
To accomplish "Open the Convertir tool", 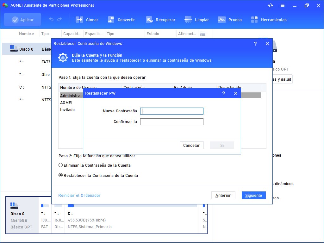I will tap(121, 20).
